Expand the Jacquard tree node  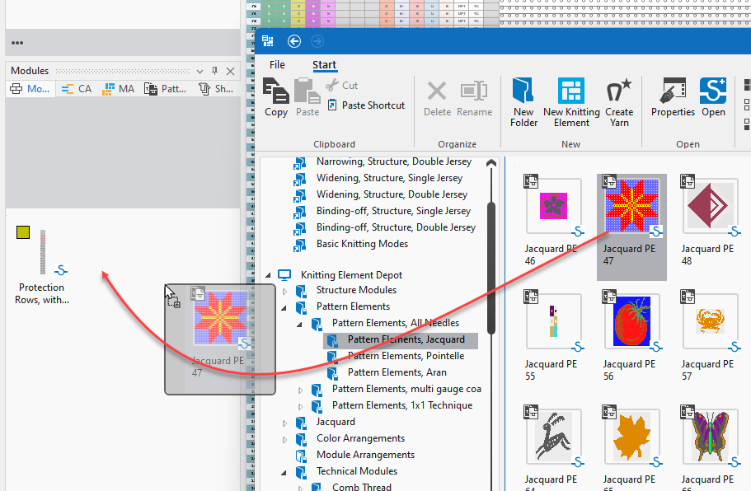click(x=286, y=423)
